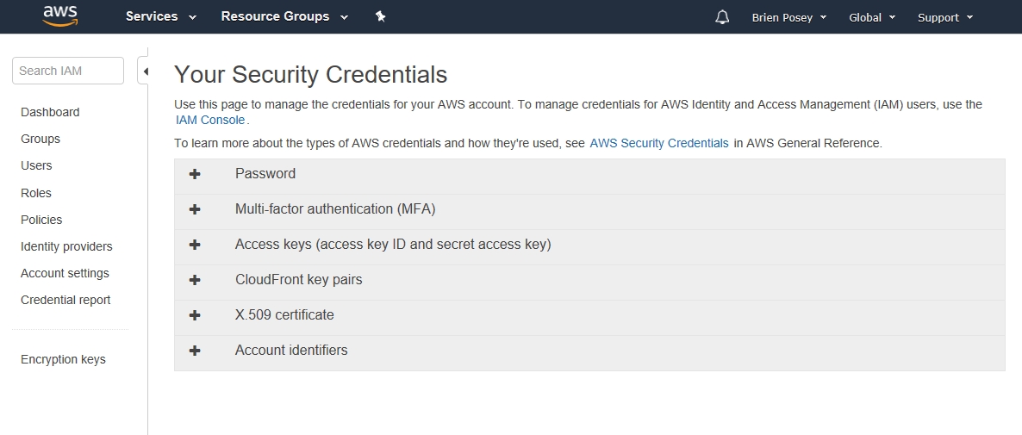The height and width of the screenshot is (435, 1022).
Task: Open the Global region dropdown
Action: 872,17
